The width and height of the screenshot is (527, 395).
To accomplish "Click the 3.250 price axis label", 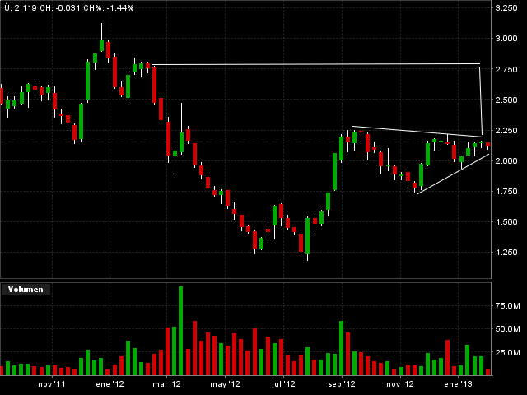I will 506,7.
